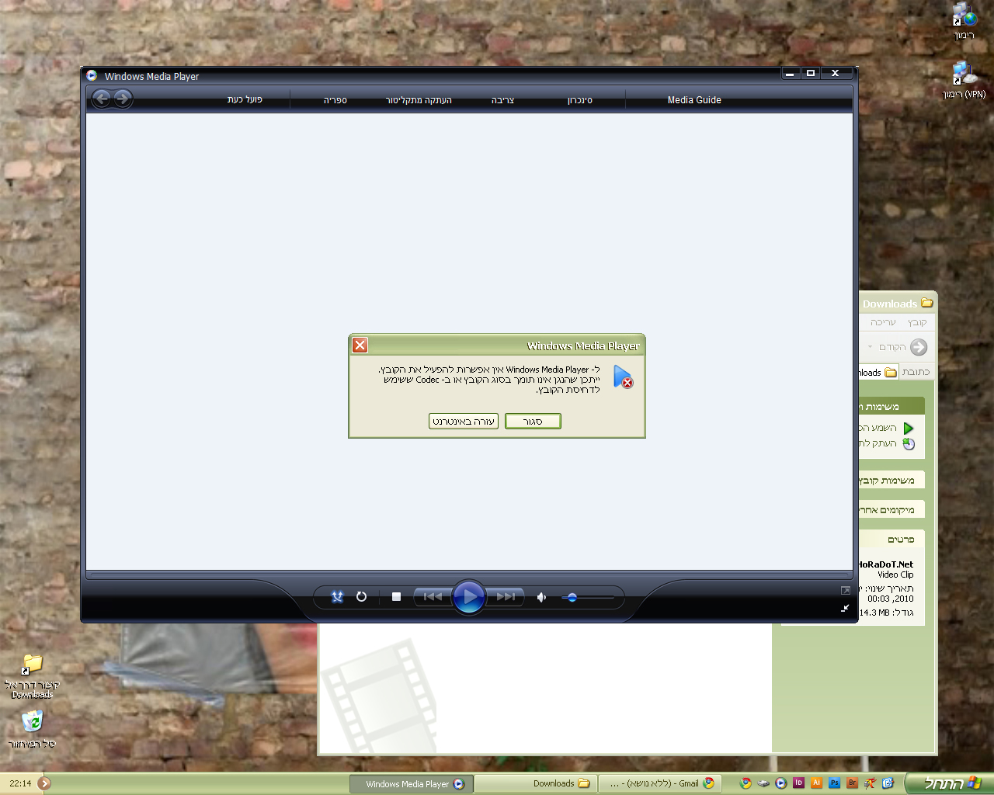
Task: Switch to Windows Media Player taskbar button
Action: point(411,784)
